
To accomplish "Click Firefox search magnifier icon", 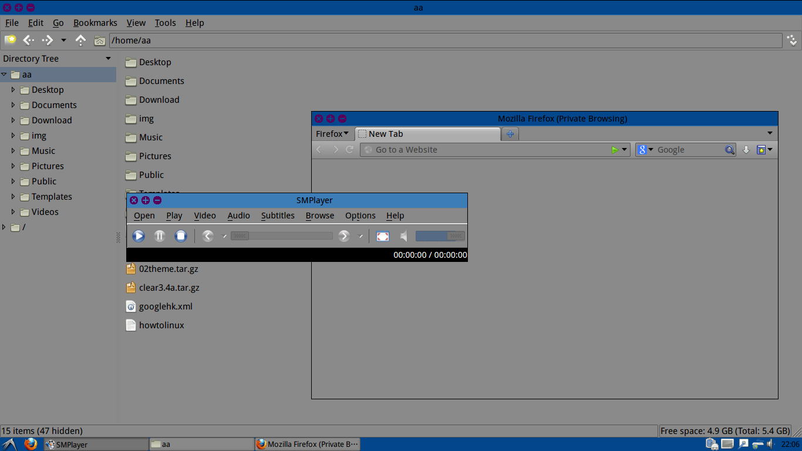I will (x=730, y=150).
